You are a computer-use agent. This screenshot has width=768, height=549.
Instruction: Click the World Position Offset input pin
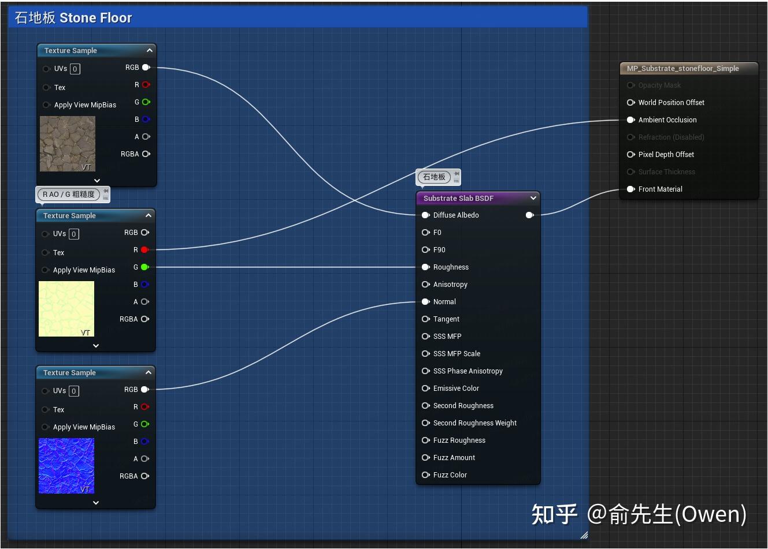(x=630, y=102)
